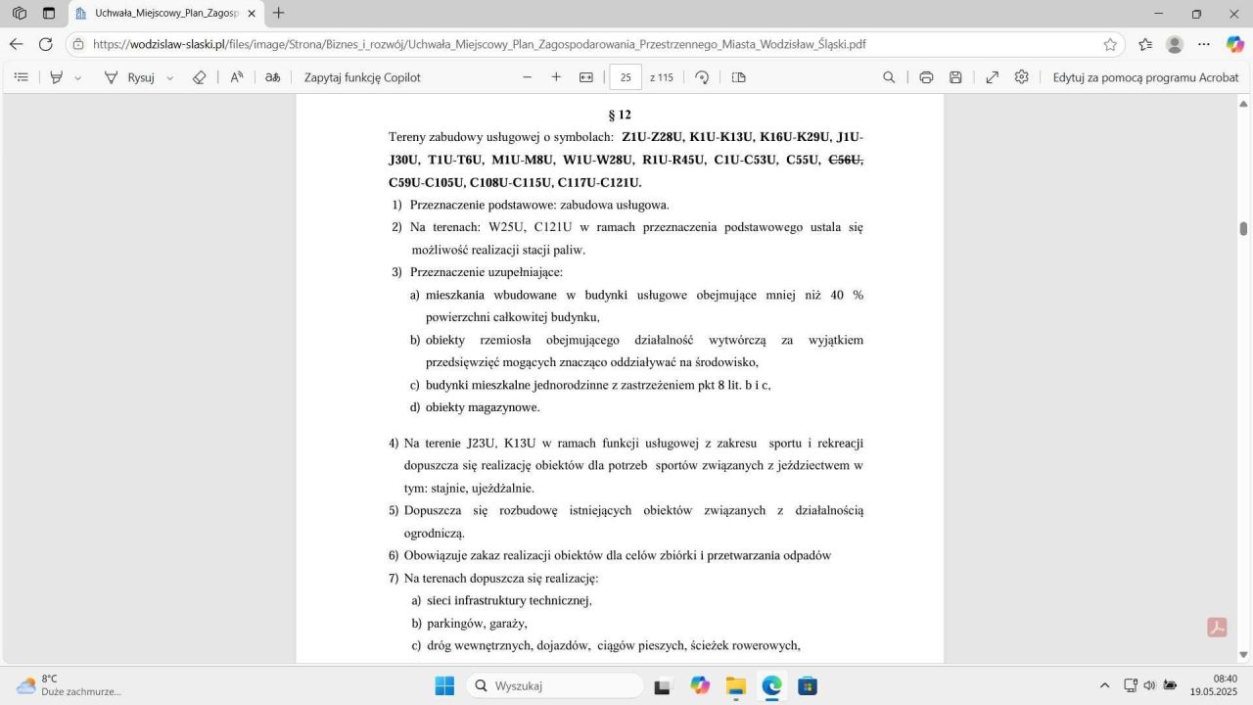Open the PDF table of contents panel
Viewport: 1253px width, 705px height.
[22, 77]
